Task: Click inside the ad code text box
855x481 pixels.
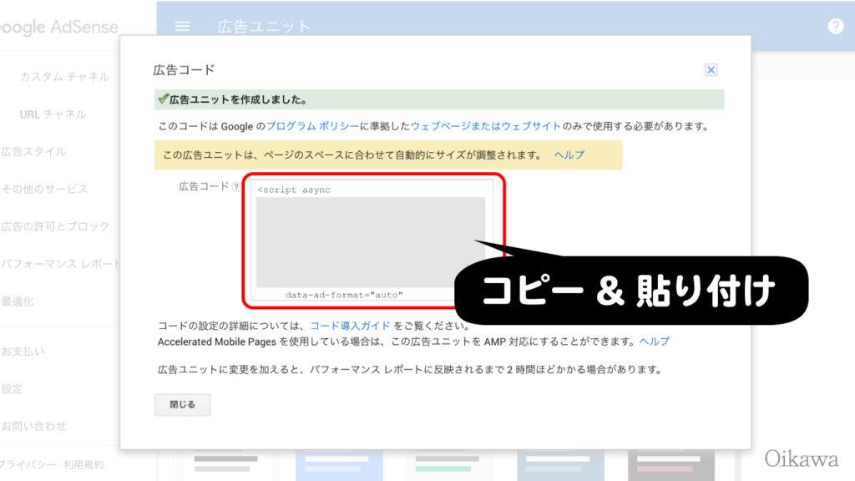Action: click(x=370, y=242)
